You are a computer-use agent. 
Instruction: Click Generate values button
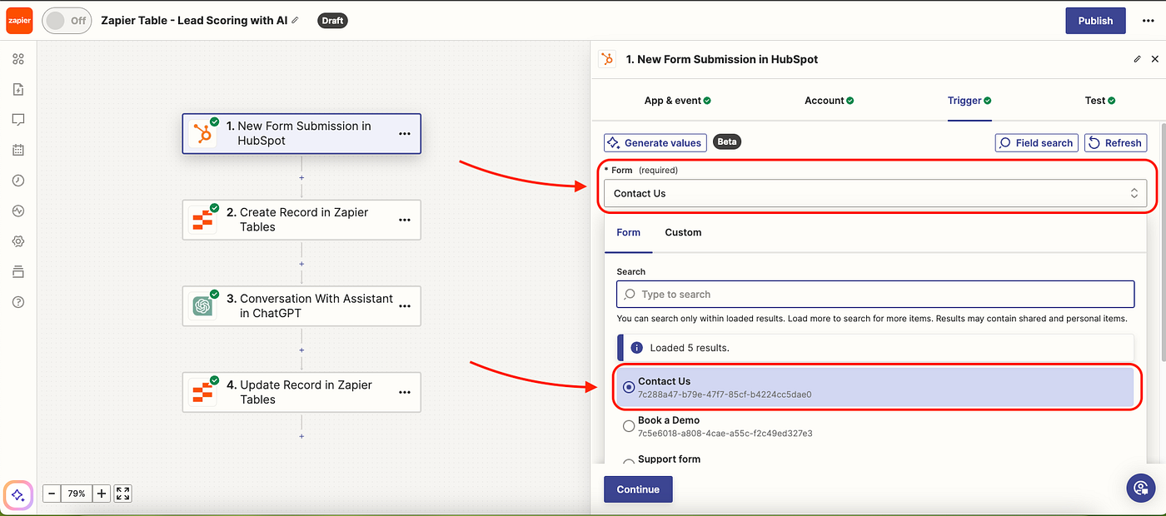[x=655, y=142]
